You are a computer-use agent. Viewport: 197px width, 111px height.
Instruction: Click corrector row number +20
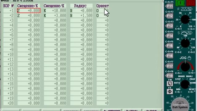point(8,103)
